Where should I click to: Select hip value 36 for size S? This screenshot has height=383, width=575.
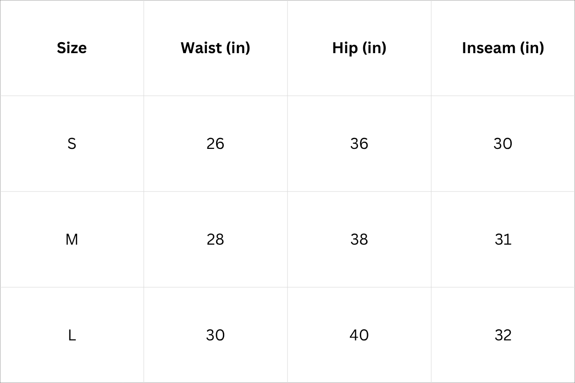coord(359,144)
